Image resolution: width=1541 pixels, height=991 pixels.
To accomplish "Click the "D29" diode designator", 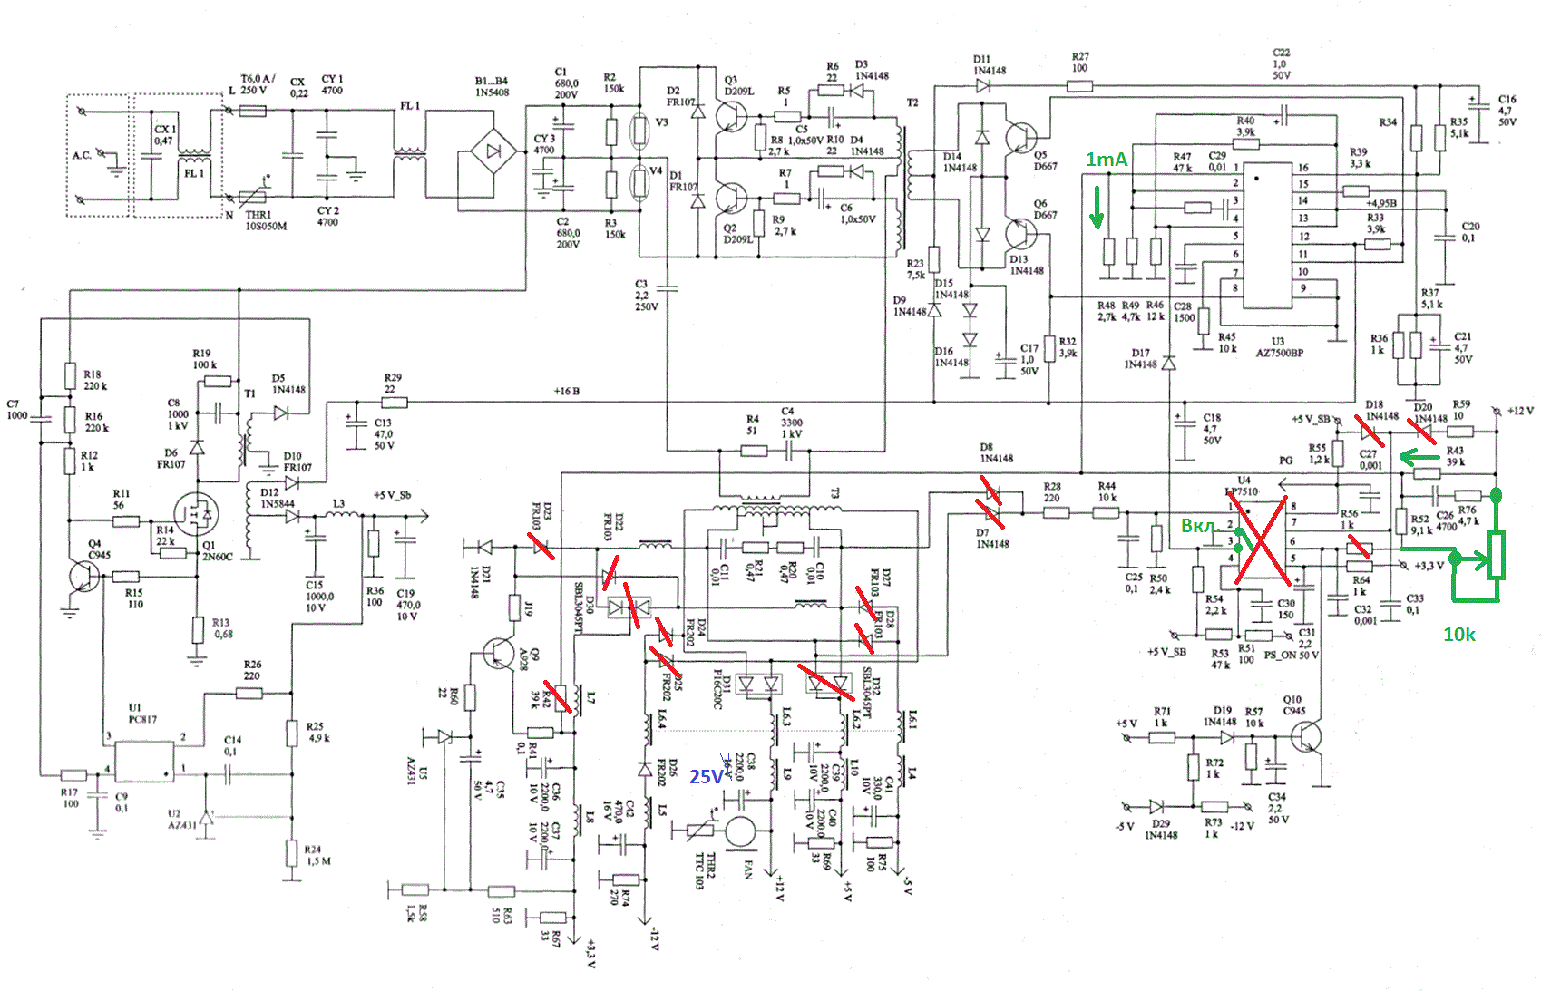I will (x=1161, y=824).
